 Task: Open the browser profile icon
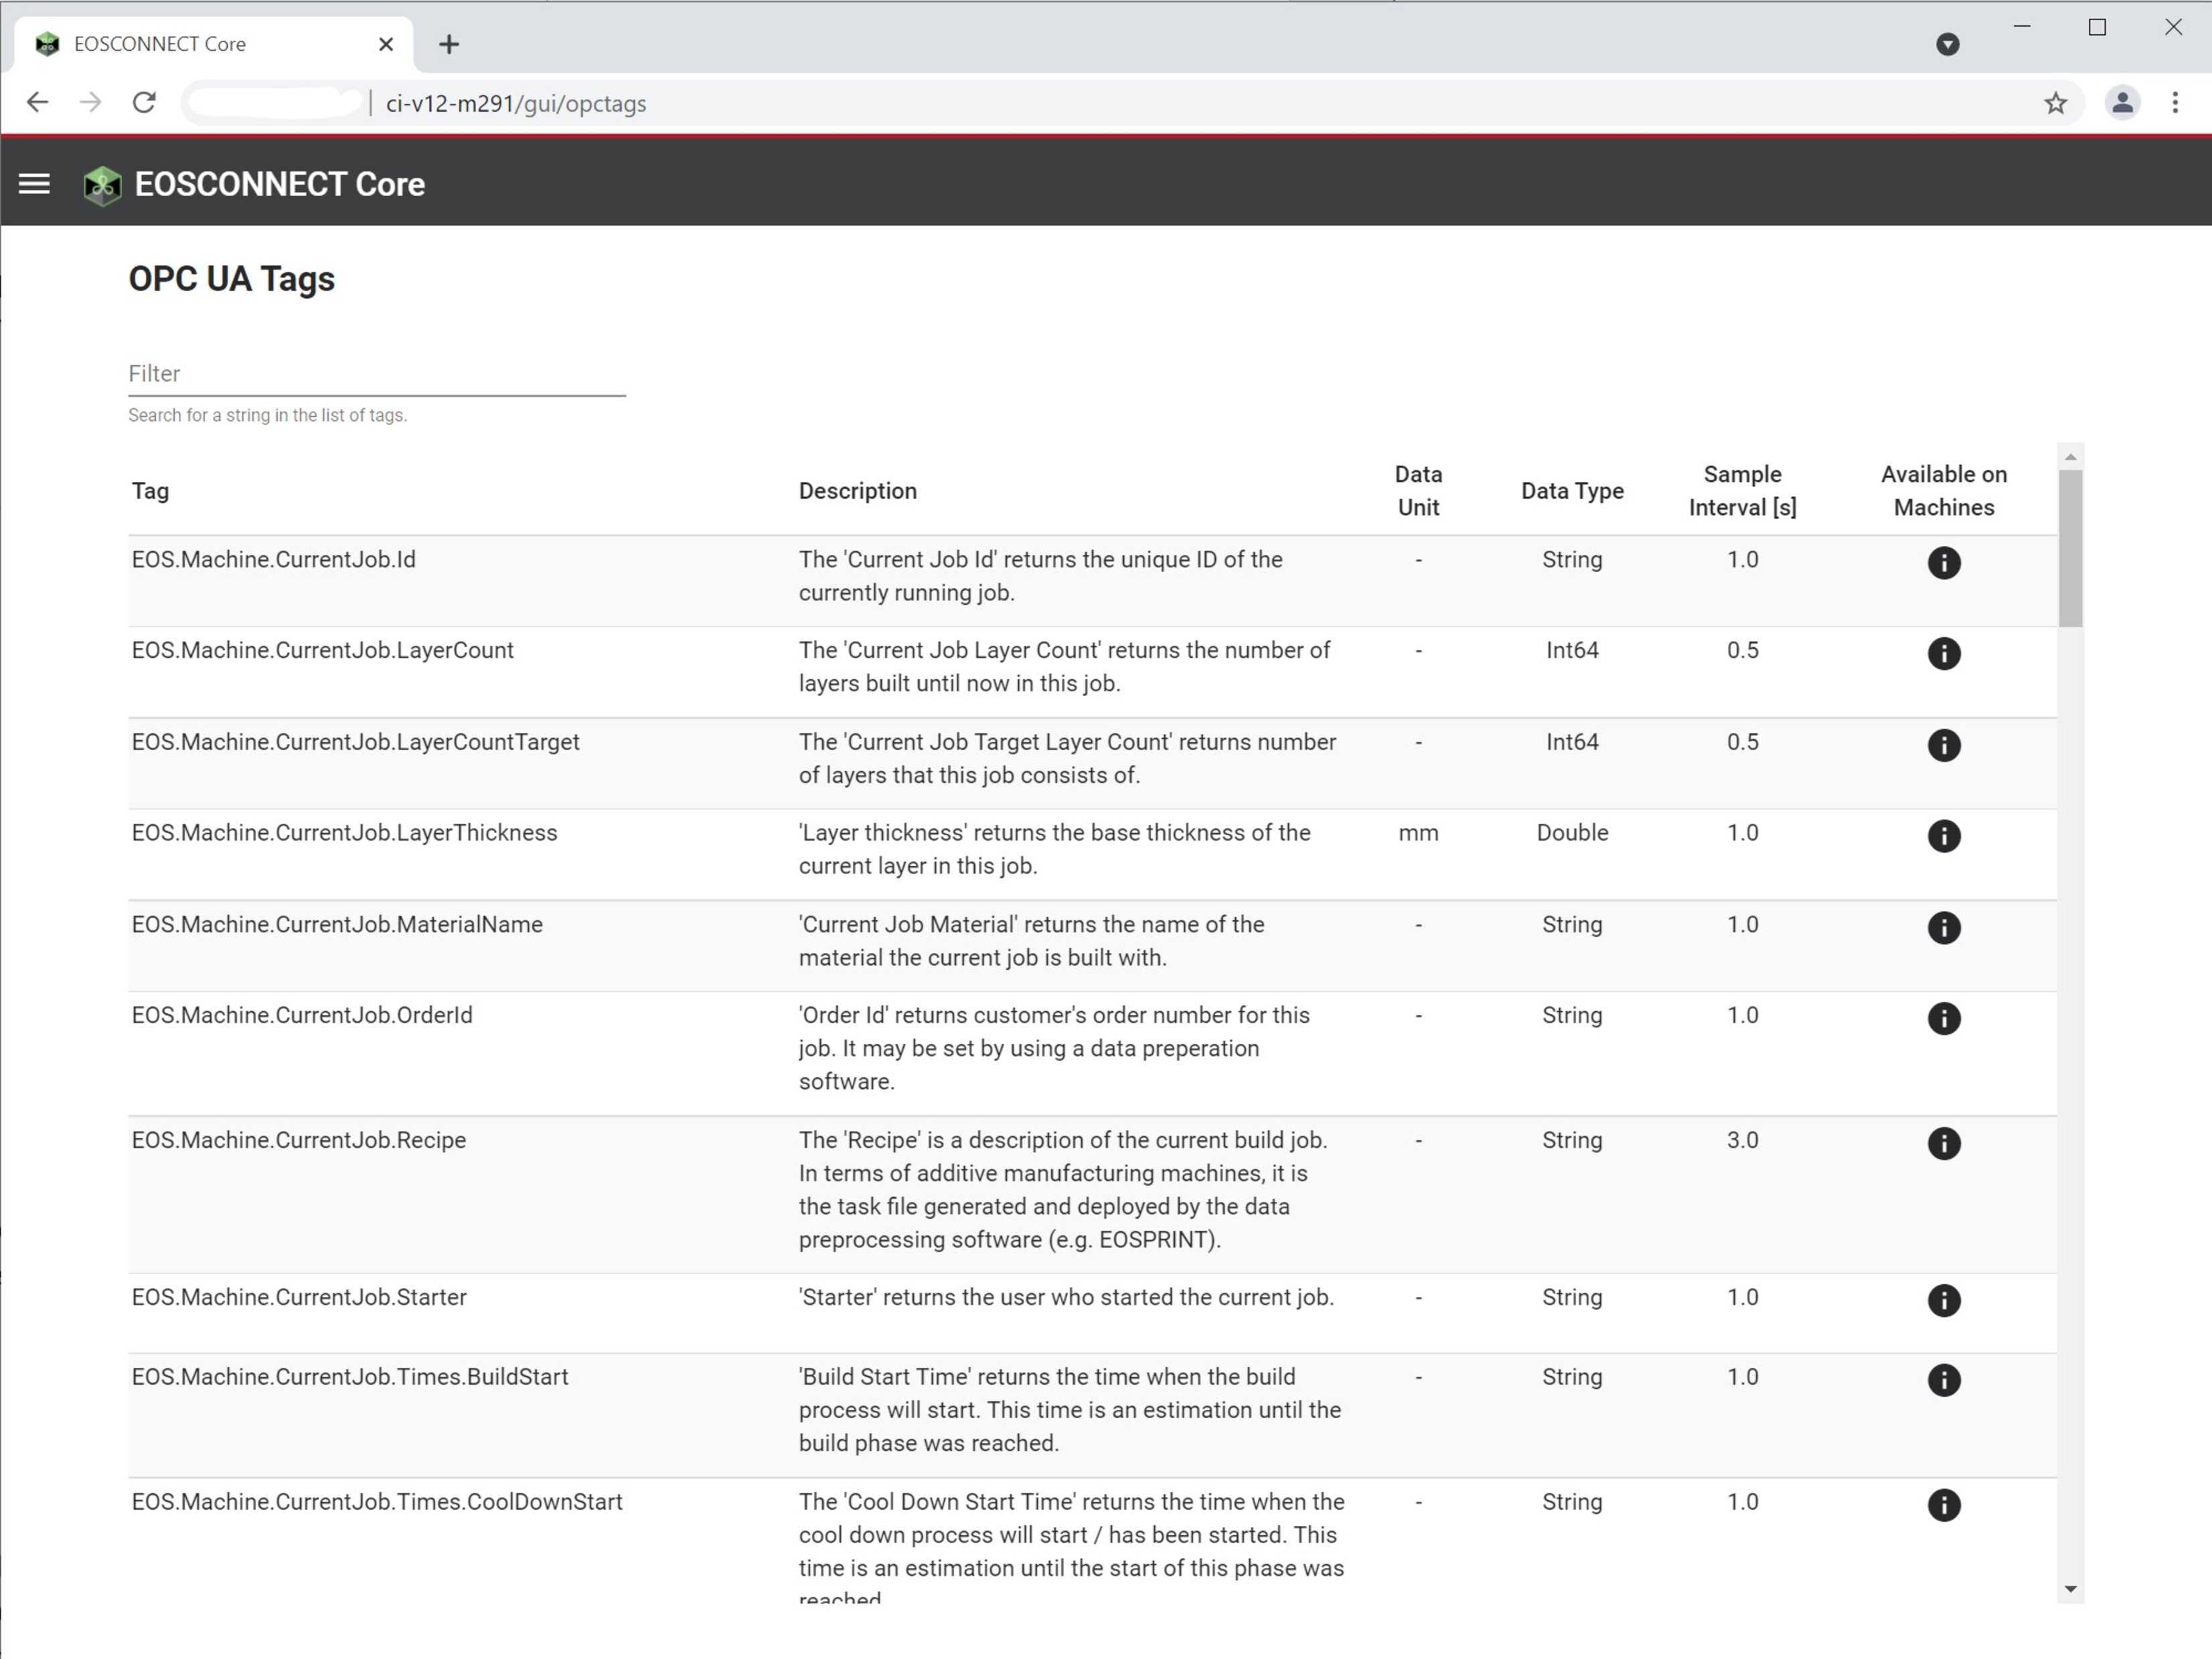tap(2122, 103)
